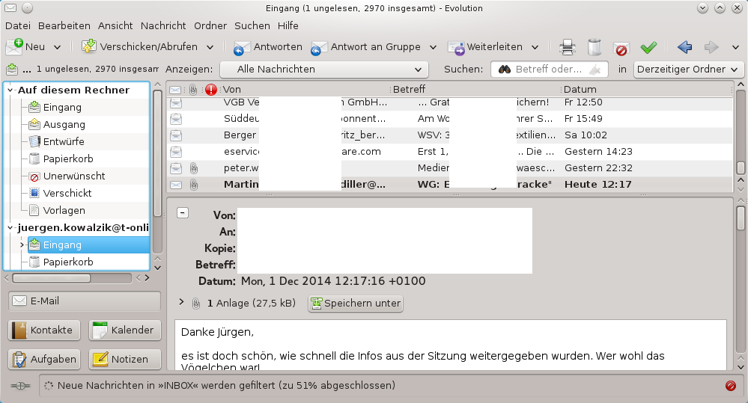The height and width of the screenshot is (403, 748).
Task: Select Papierkorb under juergen.kowalzik account
Action: [x=67, y=262]
